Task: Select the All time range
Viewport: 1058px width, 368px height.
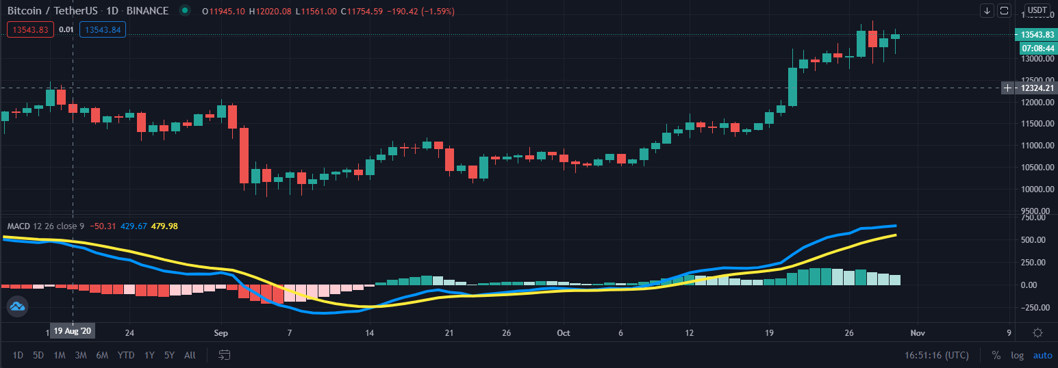Action: coord(190,355)
